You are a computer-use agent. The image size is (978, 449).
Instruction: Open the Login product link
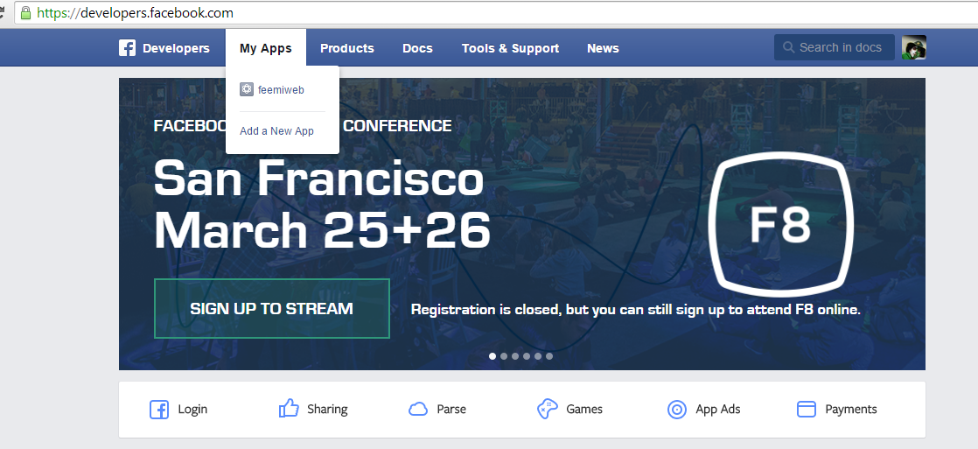click(x=192, y=410)
